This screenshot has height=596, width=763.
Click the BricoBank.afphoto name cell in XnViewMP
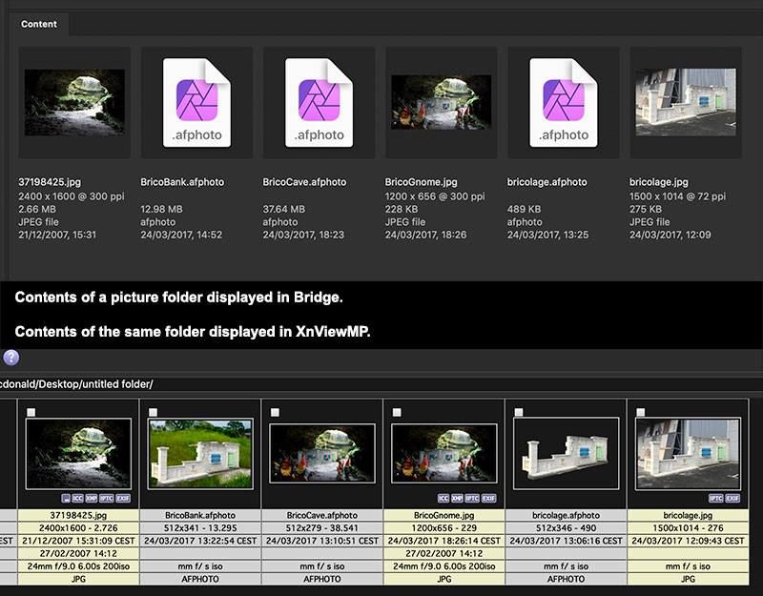click(200, 515)
